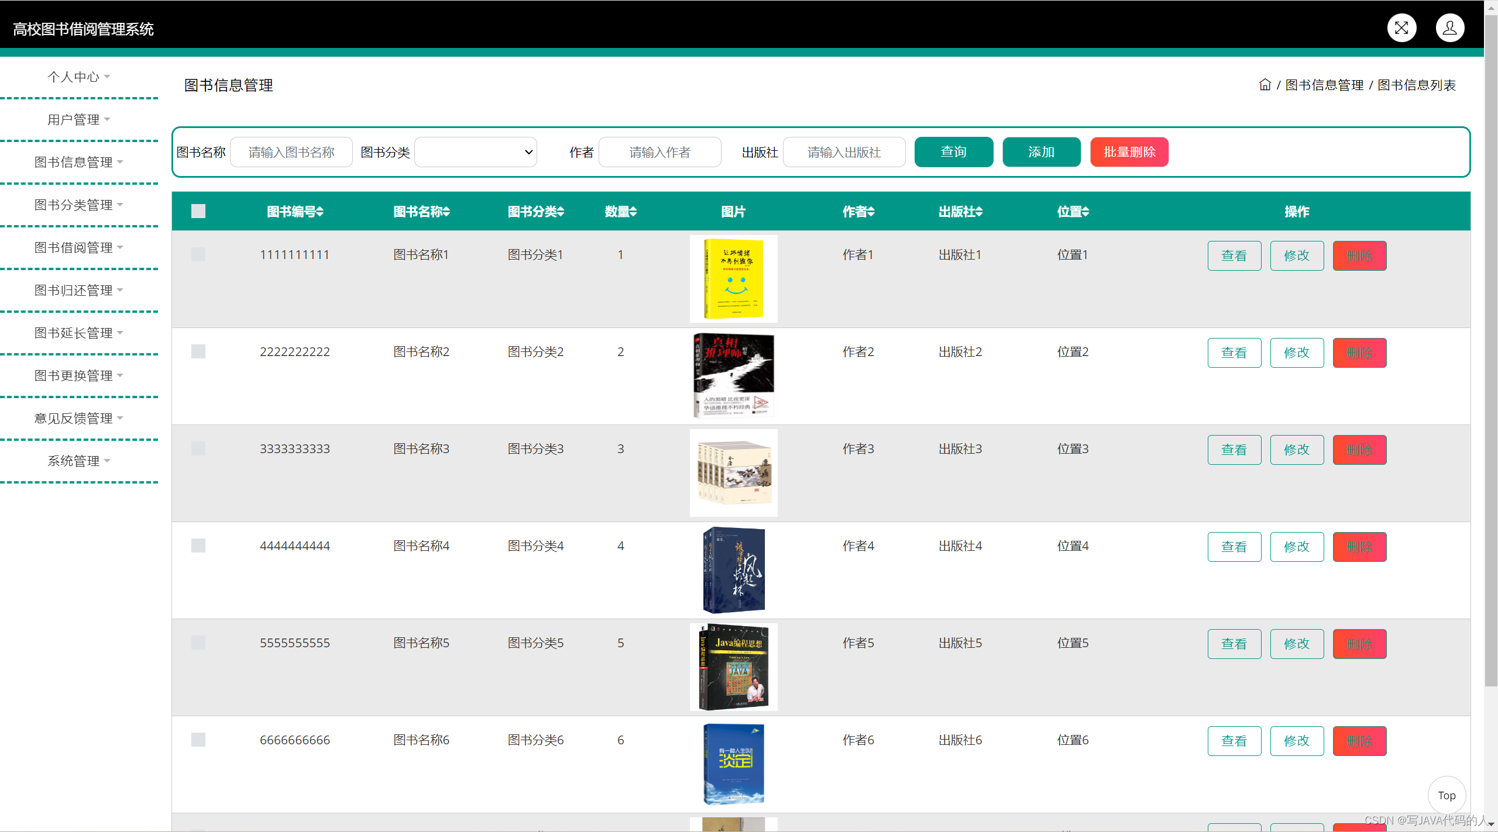
Task: Expand the 图书借阅管理 sidebar menu
Action: pos(79,247)
